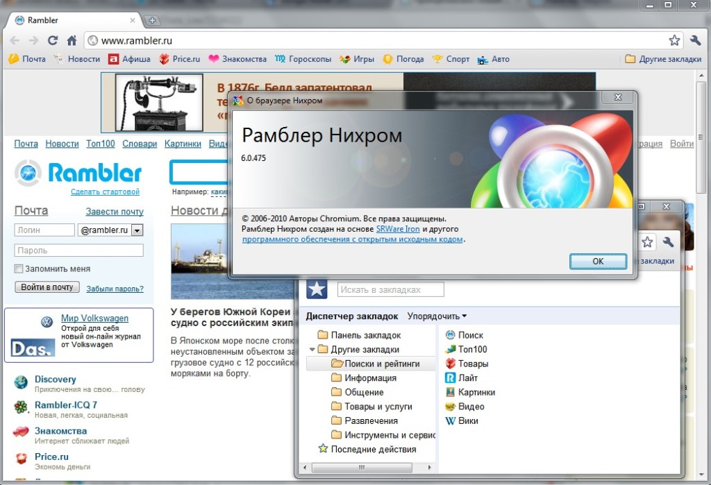The image size is (711, 485).
Task: Open the Price.ru bookmark in bookmarks bar
Action: 180,59
